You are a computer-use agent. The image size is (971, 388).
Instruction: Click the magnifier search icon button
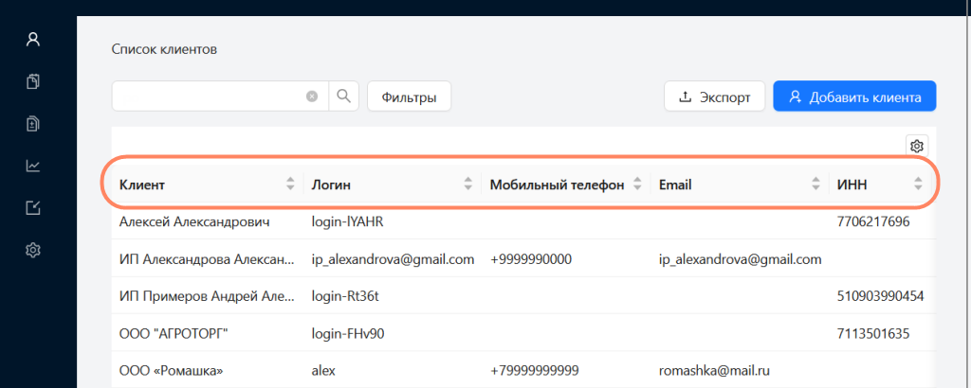343,97
